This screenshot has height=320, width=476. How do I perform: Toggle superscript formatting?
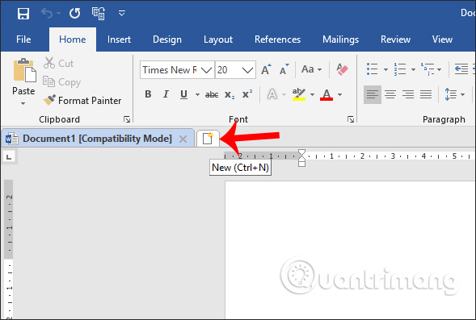(x=247, y=94)
